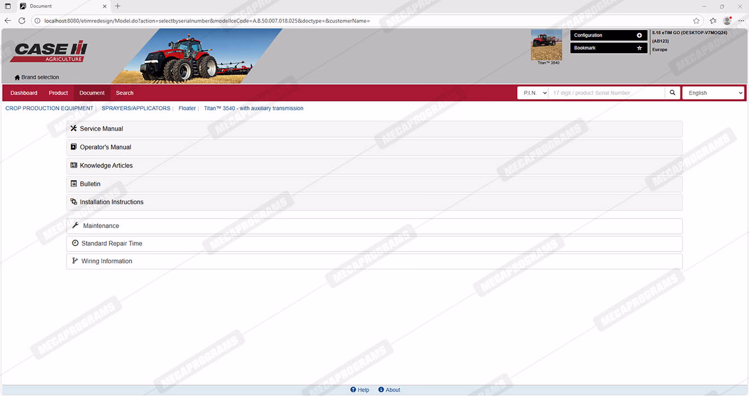
Task: Expand the Operator's Manual section
Action: pos(105,147)
